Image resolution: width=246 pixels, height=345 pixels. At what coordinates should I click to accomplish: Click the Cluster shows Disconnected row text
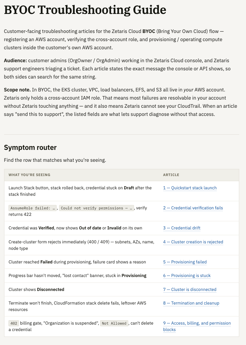[x=36, y=289]
